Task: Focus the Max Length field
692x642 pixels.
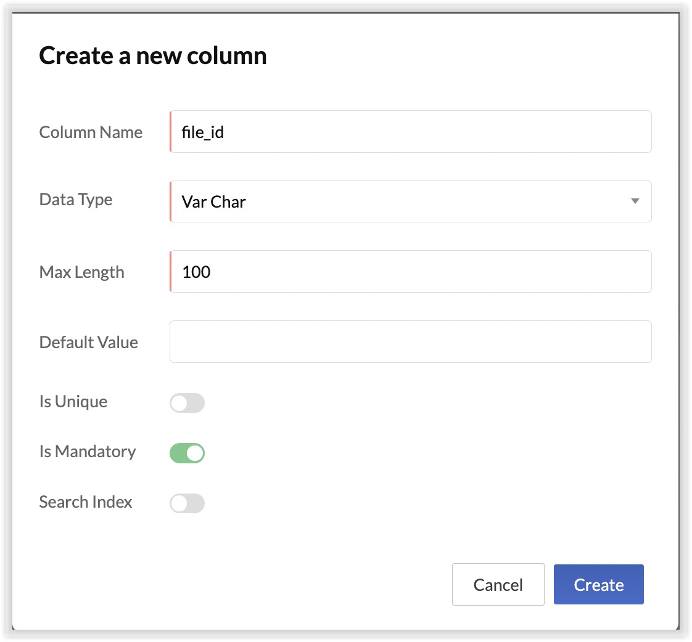Action: point(410,272)
